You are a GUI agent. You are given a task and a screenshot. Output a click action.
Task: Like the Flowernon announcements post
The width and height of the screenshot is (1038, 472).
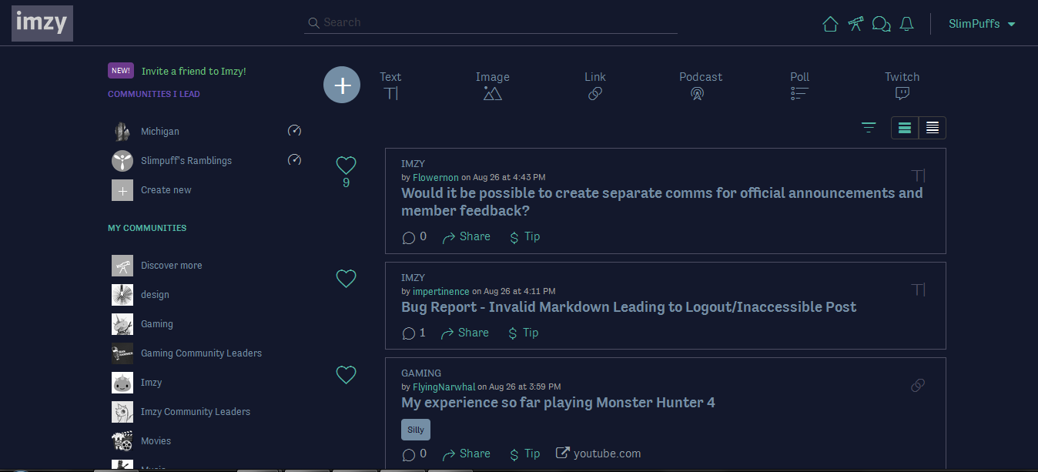[346, 165]
